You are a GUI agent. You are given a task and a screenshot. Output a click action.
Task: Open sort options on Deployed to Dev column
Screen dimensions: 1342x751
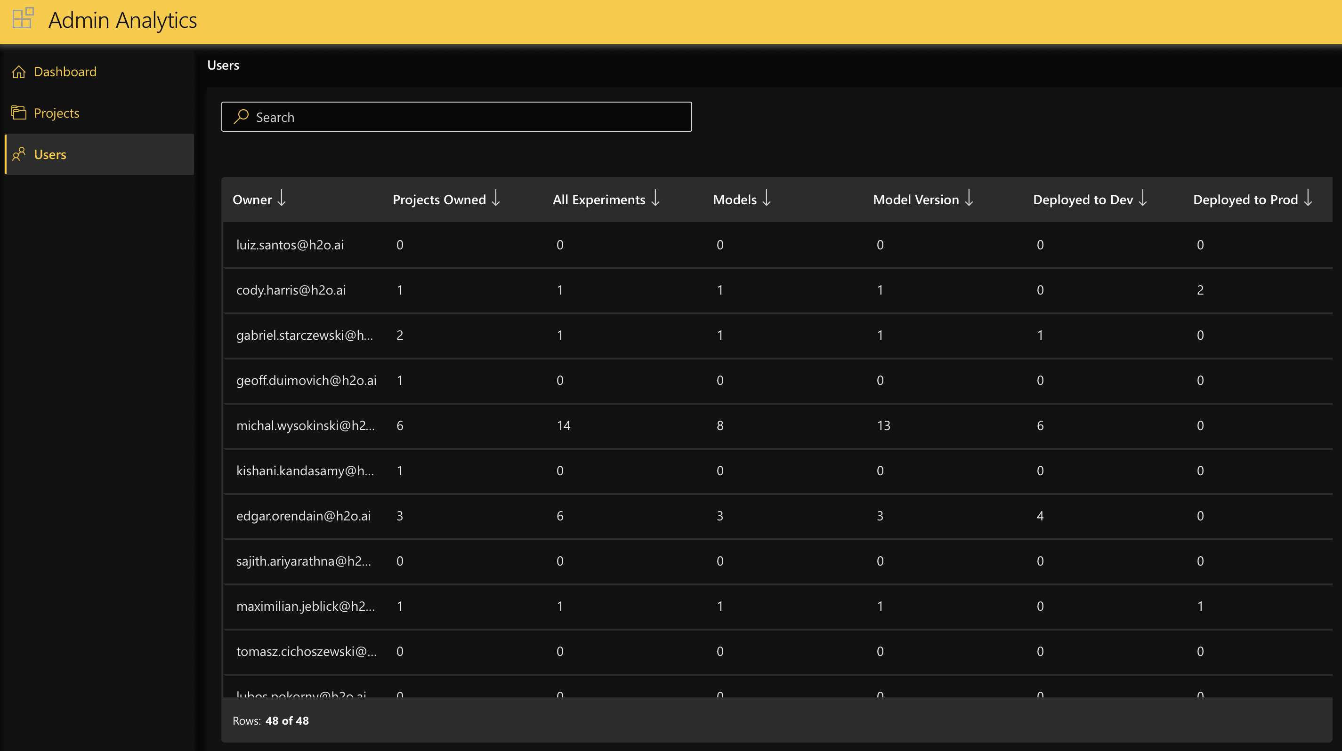[1142, 199]
